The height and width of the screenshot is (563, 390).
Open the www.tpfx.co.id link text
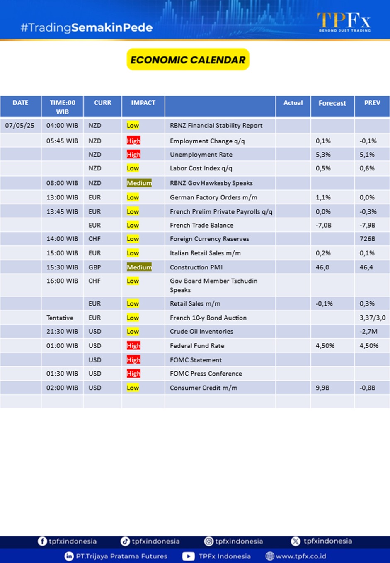click(301, 556)
